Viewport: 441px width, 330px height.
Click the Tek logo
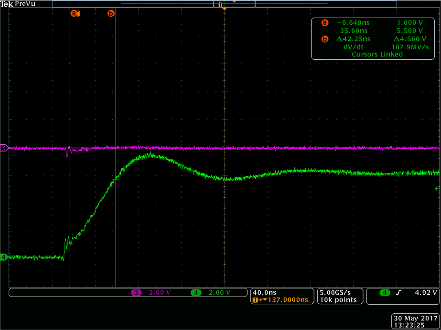coord(7,4)
